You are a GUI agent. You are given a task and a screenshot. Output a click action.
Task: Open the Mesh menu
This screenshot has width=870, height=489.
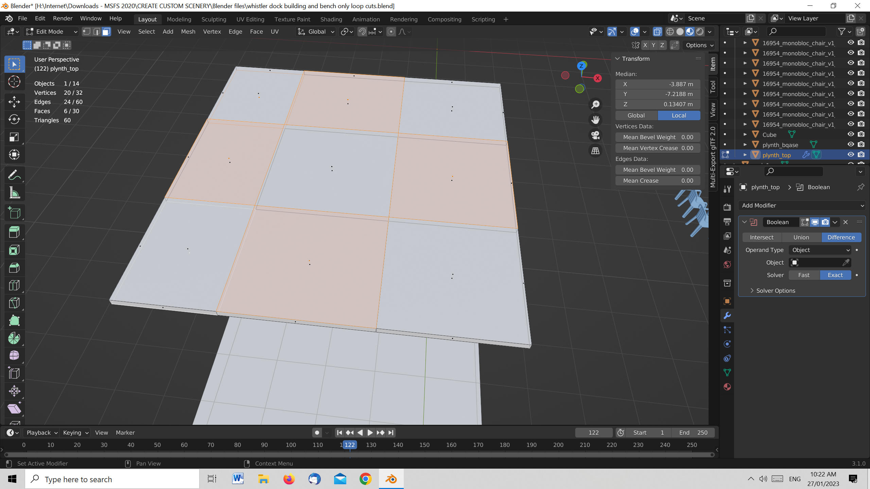coord(188,32)
